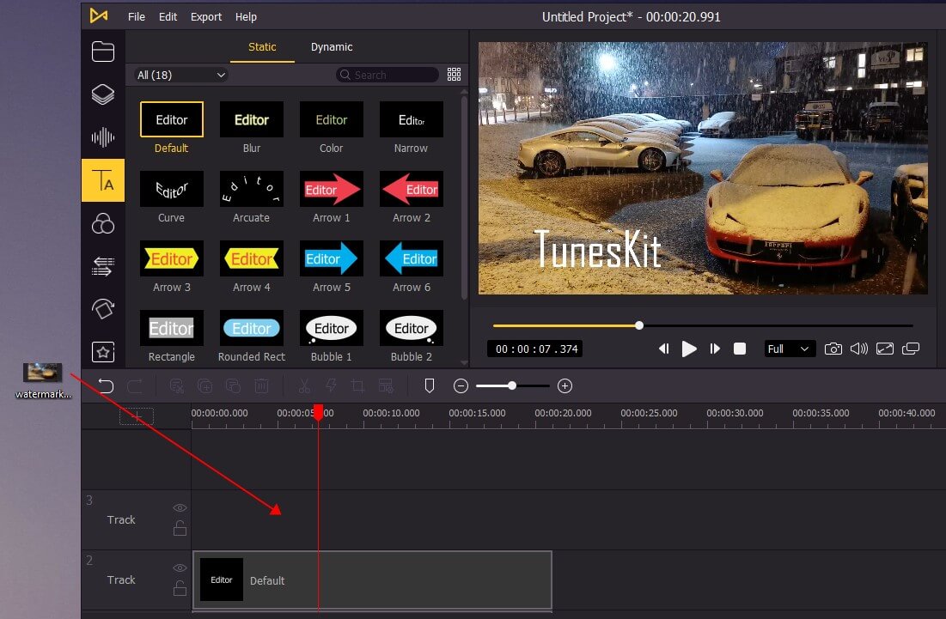Step forward one frame
Screen dimensions: 946x619
click(x=715, y=349)
